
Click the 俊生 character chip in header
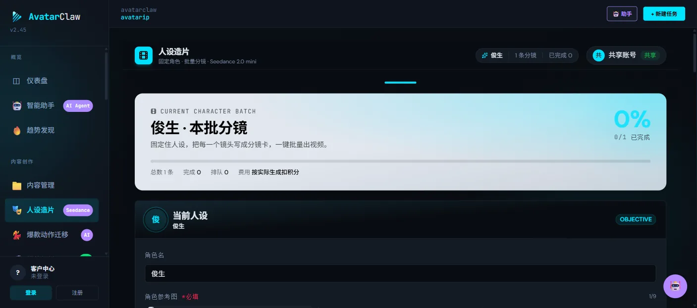(x=492, y=55)
